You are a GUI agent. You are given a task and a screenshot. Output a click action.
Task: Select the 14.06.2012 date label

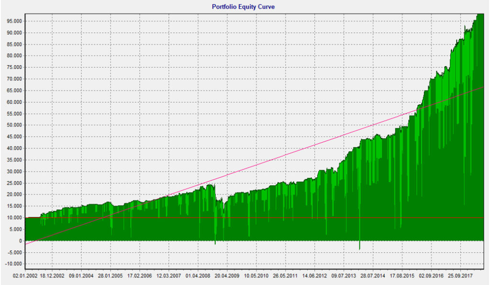tap(314, 276)
